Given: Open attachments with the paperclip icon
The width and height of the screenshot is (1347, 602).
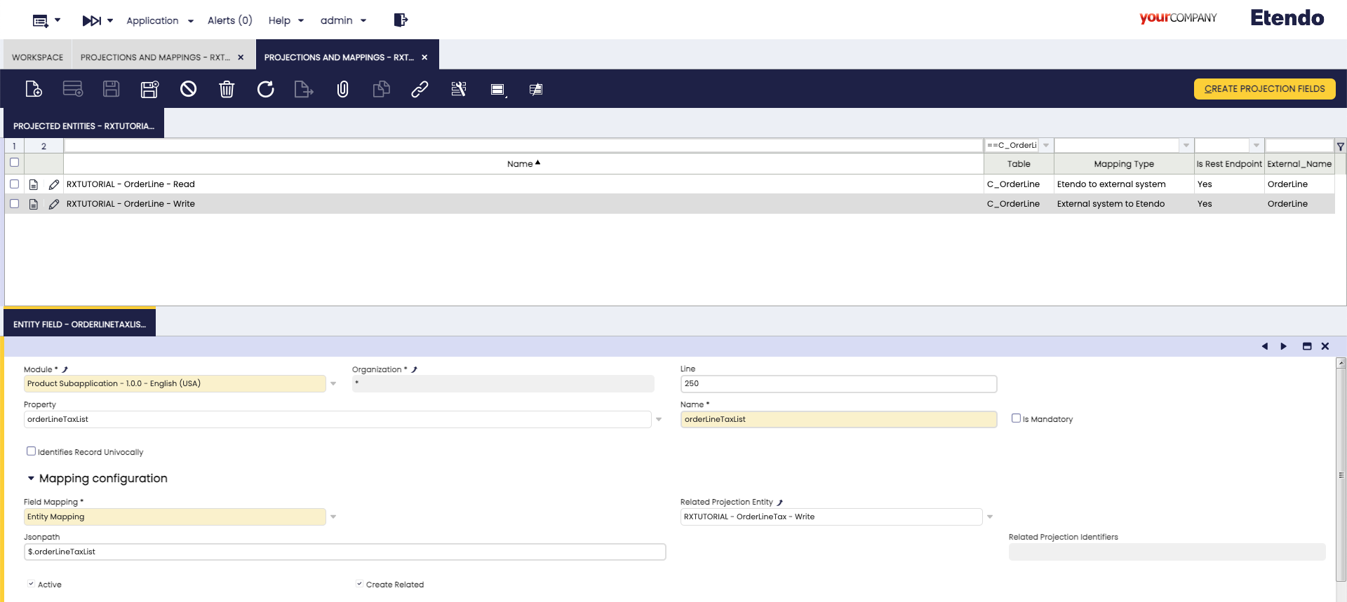Looking at the screenshot, I should (342, 89).
